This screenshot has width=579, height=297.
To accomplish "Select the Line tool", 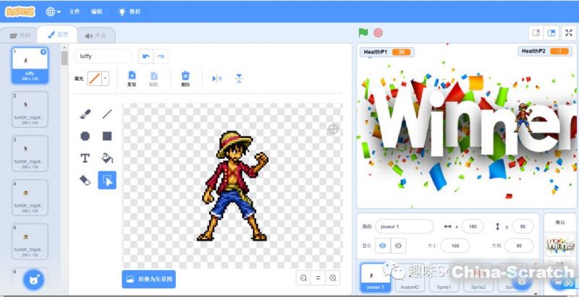I will coord(107,113).
